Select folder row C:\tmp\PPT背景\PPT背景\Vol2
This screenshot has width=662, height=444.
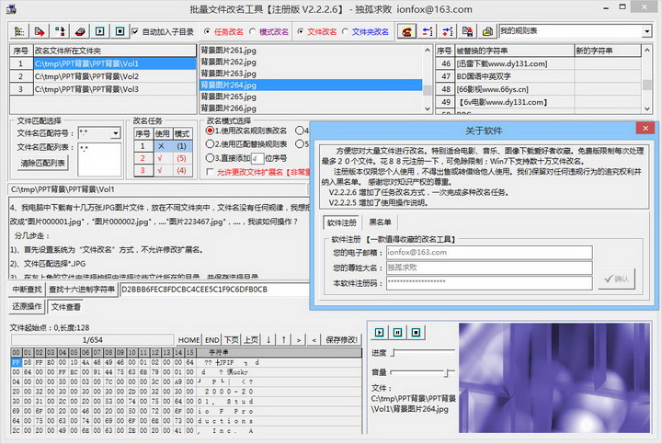click(x=114, y=76)
